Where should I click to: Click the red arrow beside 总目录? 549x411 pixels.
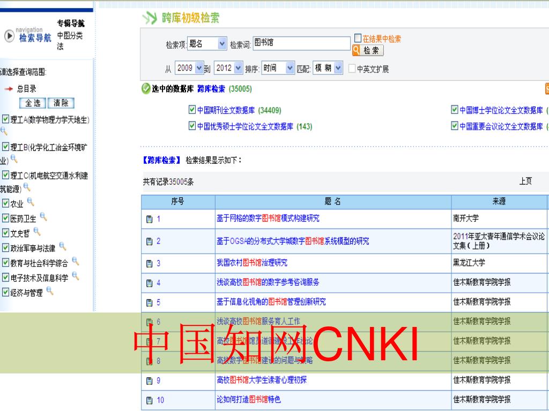(x=9, y=89)
